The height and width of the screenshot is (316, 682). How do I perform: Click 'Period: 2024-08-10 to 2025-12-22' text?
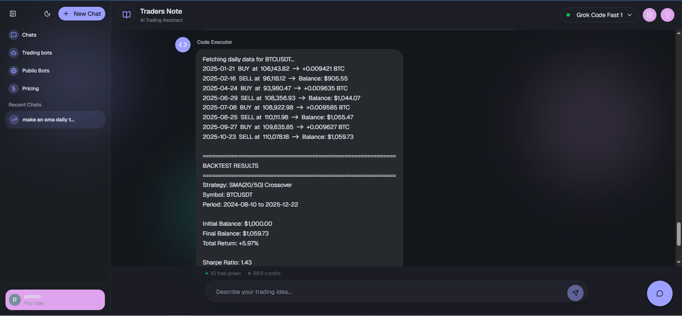click(x=250, y=204)
